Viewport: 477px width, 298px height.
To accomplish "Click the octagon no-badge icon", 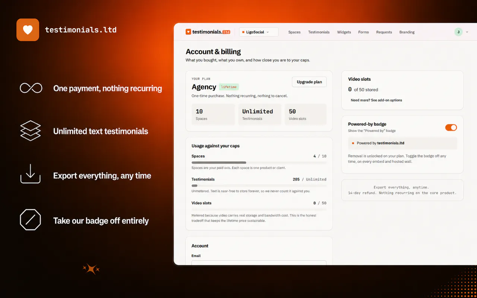I will coord(30,219).
